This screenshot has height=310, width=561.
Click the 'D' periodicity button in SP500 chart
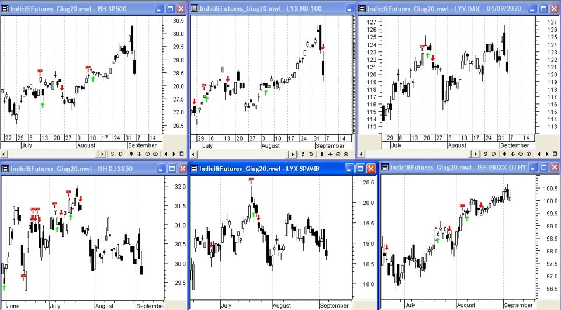coord(120,154)
